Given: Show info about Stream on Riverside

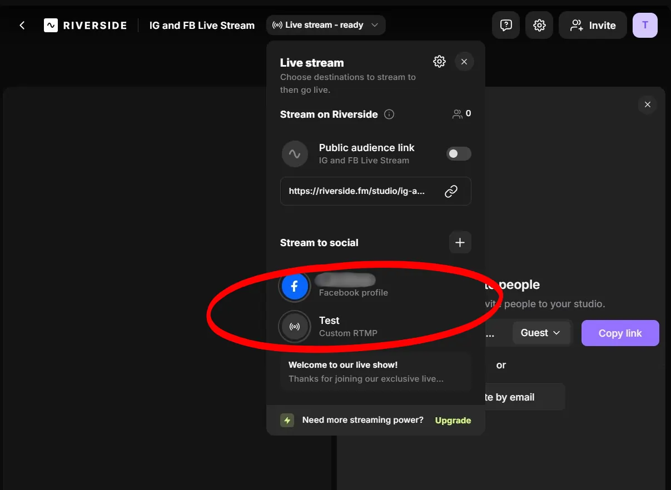Looking at the screenshot, I should pos(389,114).
